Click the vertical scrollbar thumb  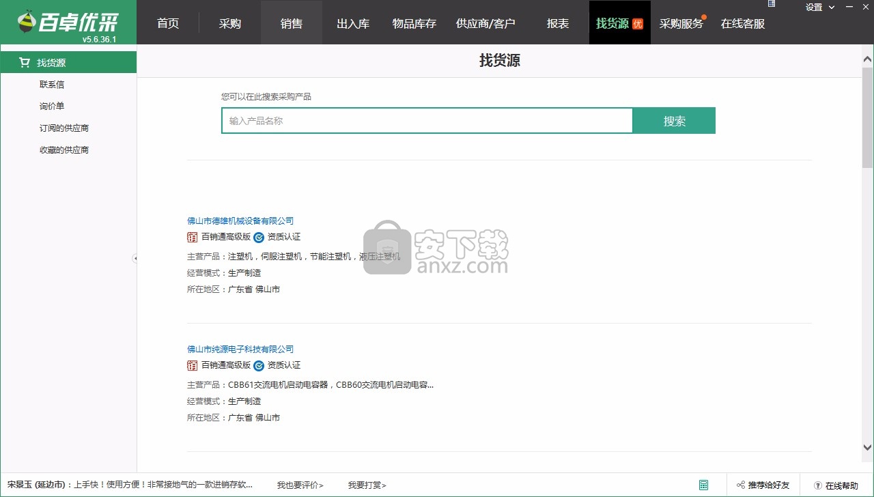tap(867, 117)
